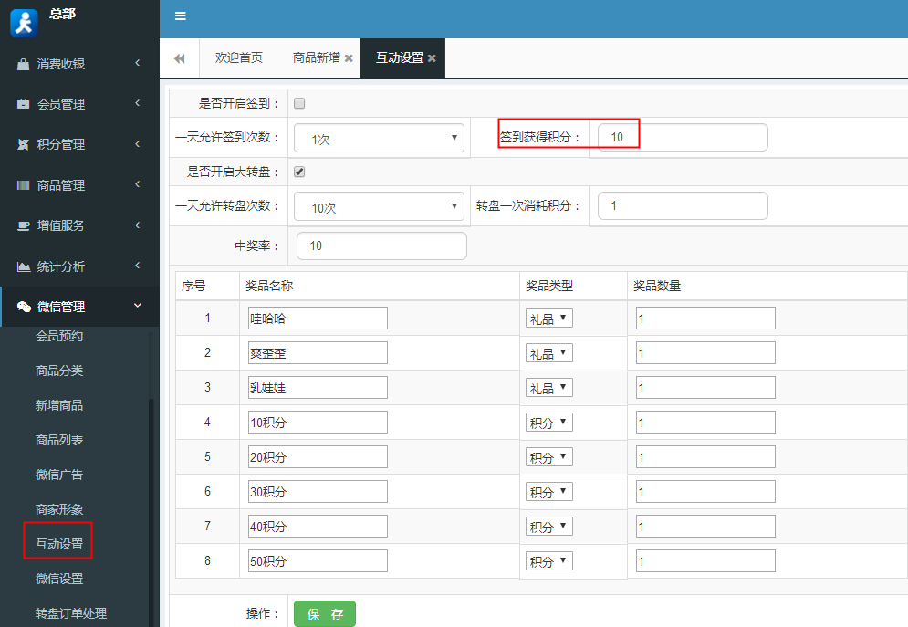Open 微信设置 from the sidebar
Screen dimensions: 908x627
point(57,576)
